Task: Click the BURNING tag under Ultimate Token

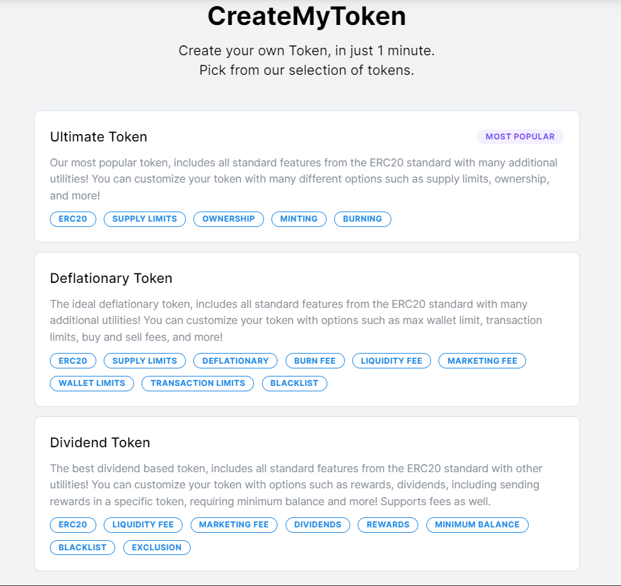Action: pos(362,219)
